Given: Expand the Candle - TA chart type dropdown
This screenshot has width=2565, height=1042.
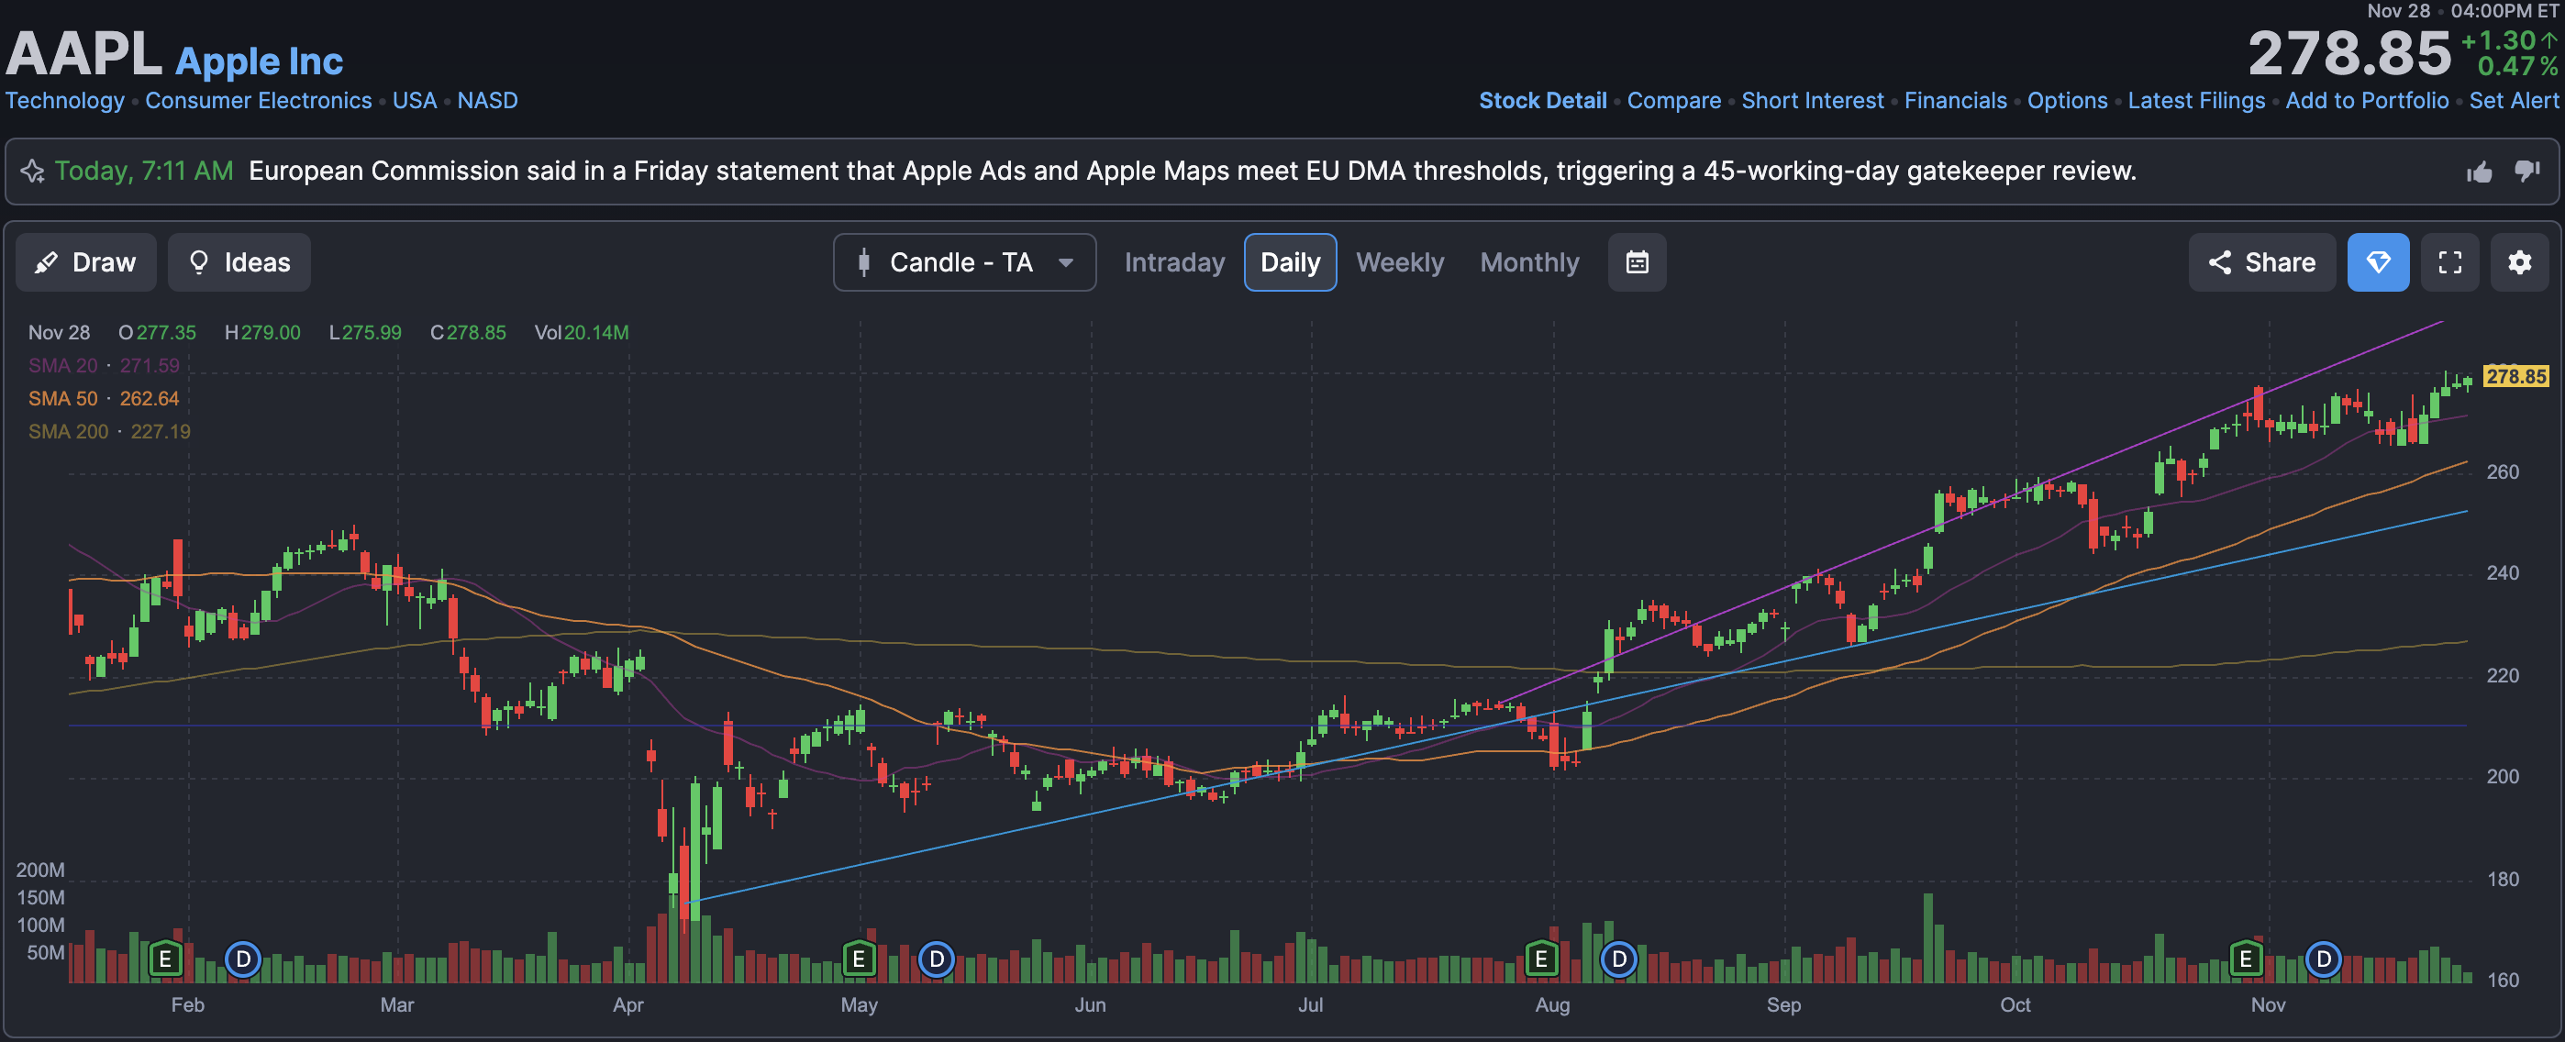Looking at the screenshot, I should click(x=964, y=262).
